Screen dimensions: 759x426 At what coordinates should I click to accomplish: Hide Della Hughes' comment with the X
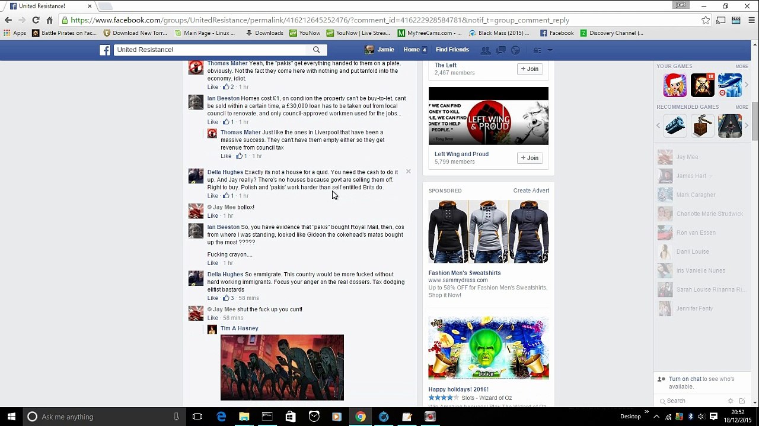click(408, 172)
